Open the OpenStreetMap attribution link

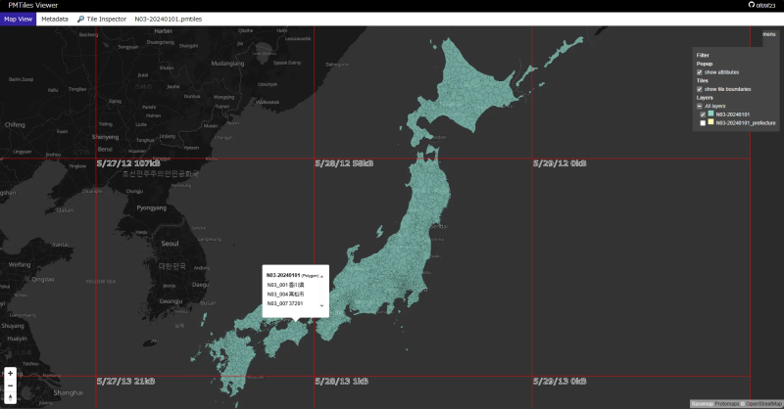[763, 403]
